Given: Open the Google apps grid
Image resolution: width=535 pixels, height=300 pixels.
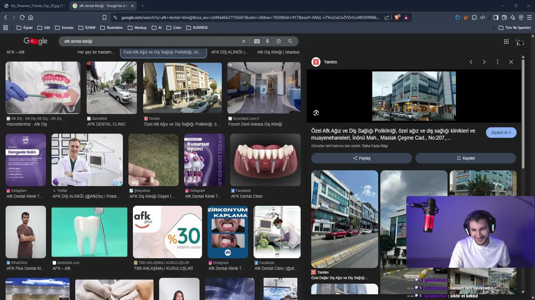Looking at the screenshot, I should click(506, 41).
